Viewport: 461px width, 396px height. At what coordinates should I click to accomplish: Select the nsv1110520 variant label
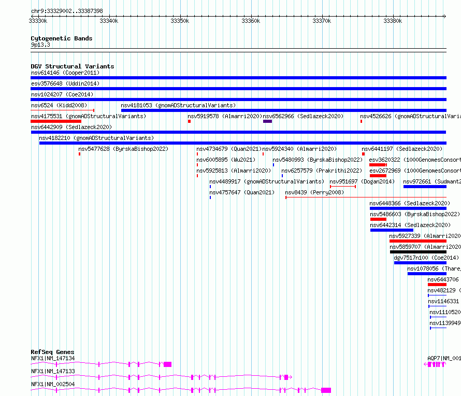click(x=445, y=312)
